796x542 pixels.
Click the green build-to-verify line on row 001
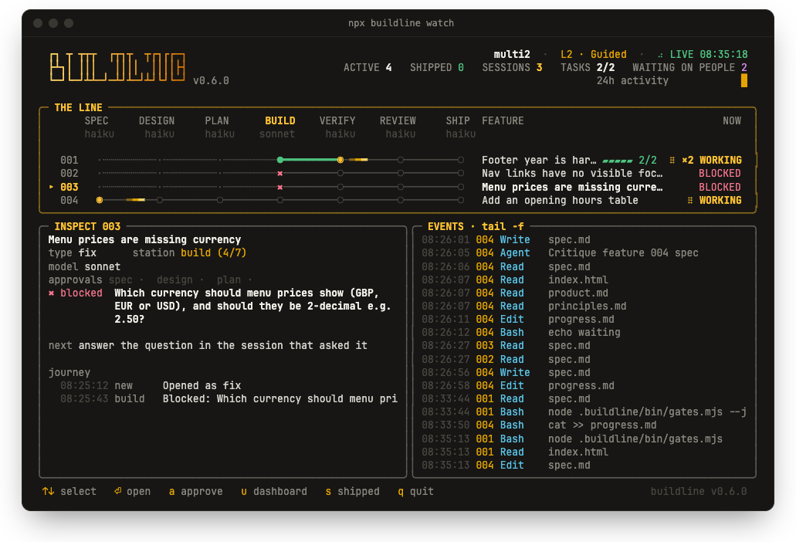point(310,160)
